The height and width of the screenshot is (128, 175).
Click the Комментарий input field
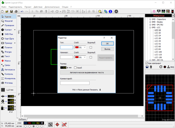(x=75, y=83)
